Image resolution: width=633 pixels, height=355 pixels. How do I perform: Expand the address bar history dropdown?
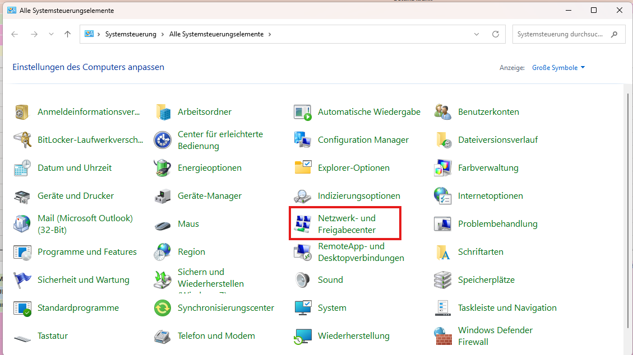point(477,34)
